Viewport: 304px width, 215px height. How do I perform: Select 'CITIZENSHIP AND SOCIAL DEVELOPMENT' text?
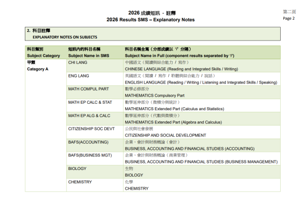[x=165, y=136]
